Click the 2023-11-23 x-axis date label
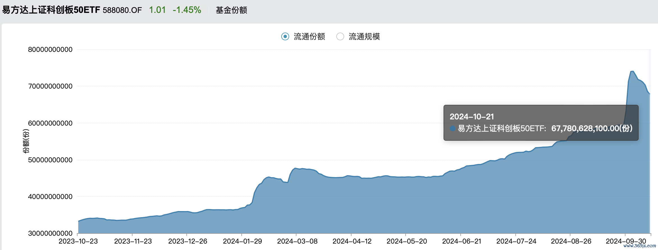Viewport: 658px width, 250px height. [x=133, y=241]
